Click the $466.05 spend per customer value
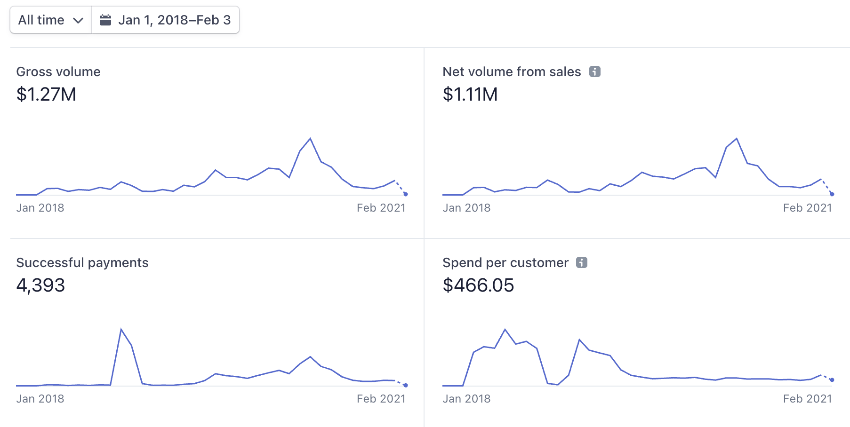 pos(478,285)
